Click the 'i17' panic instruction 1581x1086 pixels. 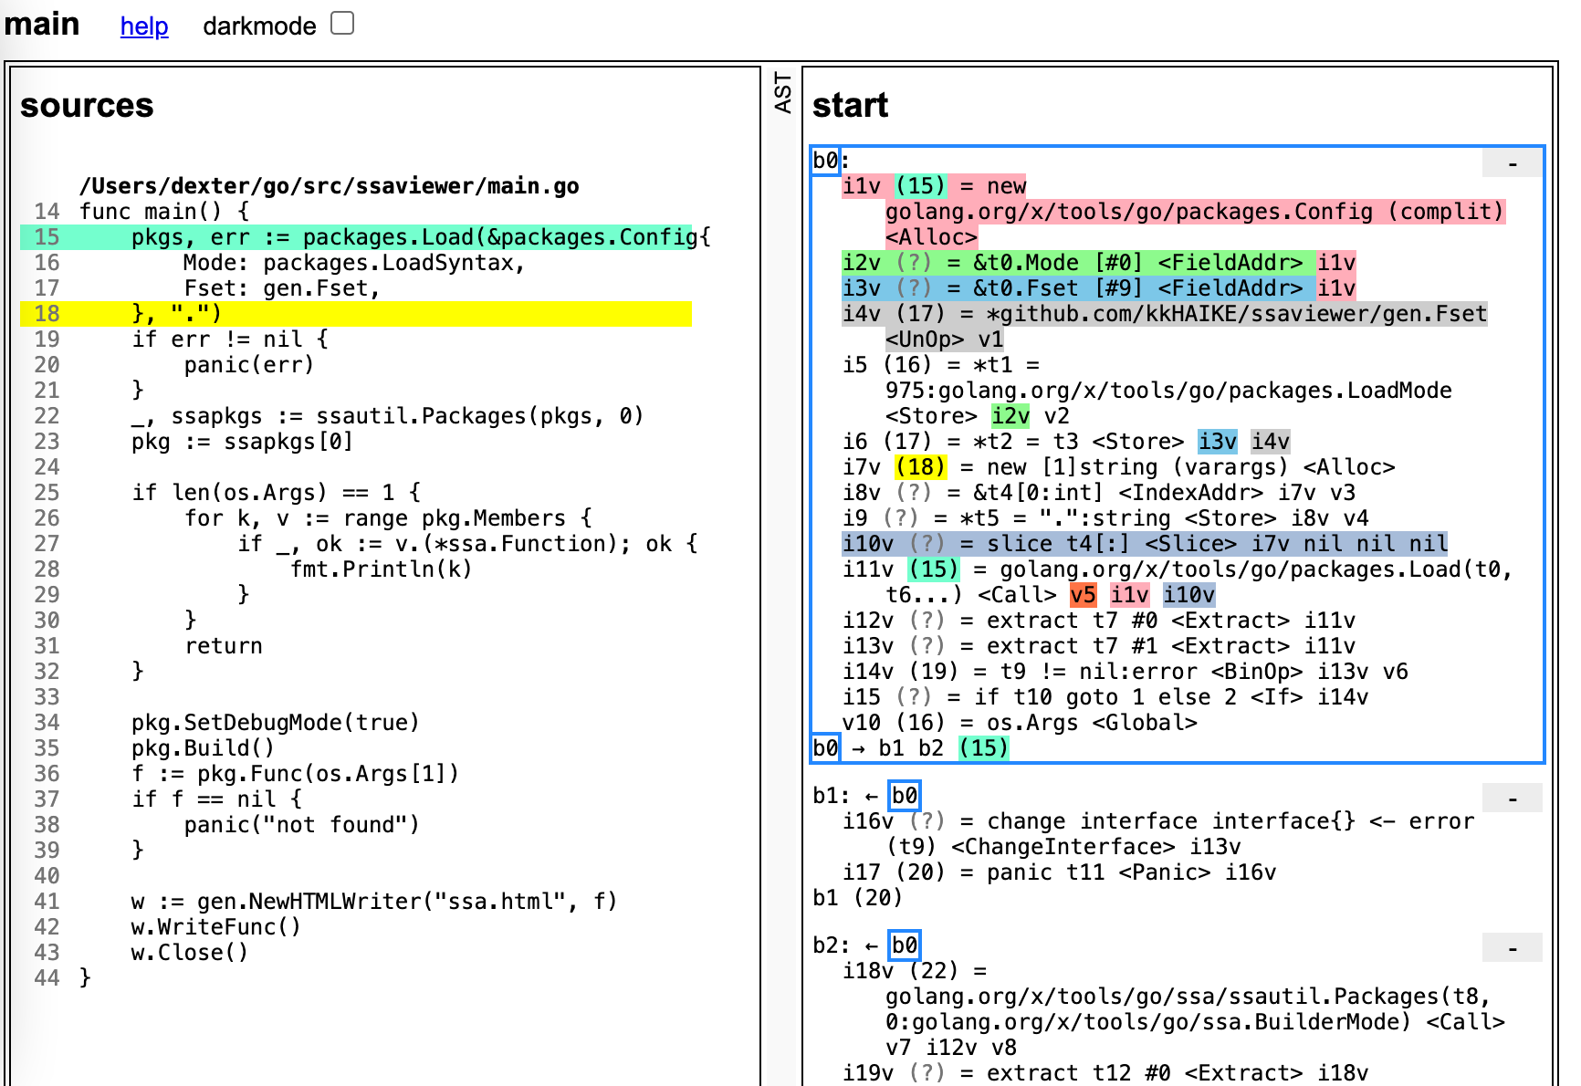(1059, 872)
